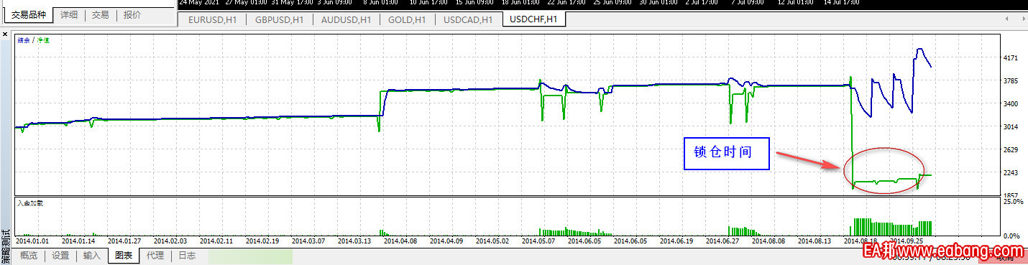This screenshot has height=265, width=1028.
Task: Select the 报价 tab
Action: coord(132,14)
